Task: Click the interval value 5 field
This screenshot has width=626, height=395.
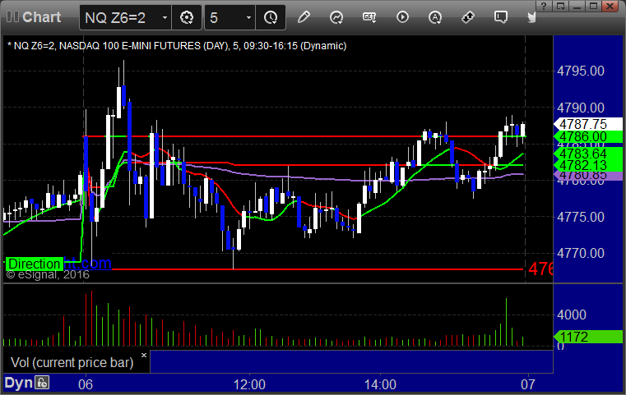Action: click(x=225, y=17)
